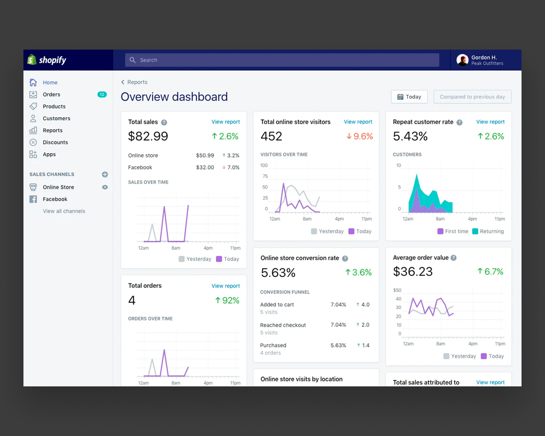Open the Today date picker
This screenshot has width=545, height=436.
409,97
